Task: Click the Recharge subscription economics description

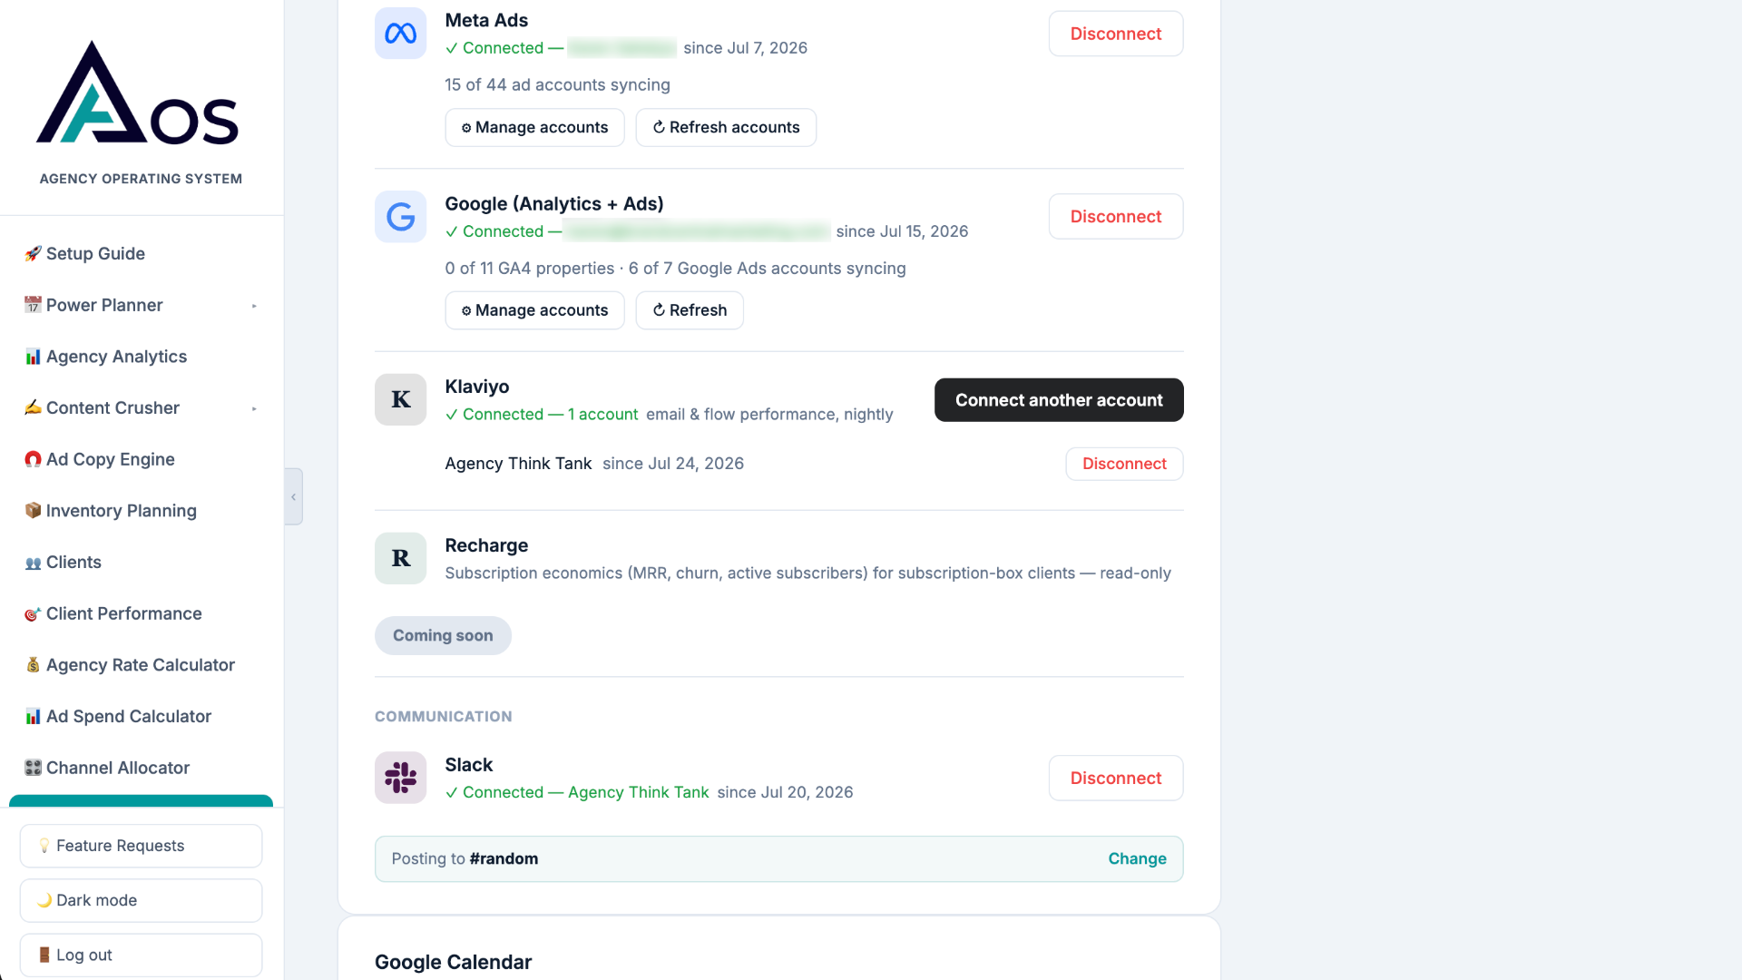Action: (807, 573)
